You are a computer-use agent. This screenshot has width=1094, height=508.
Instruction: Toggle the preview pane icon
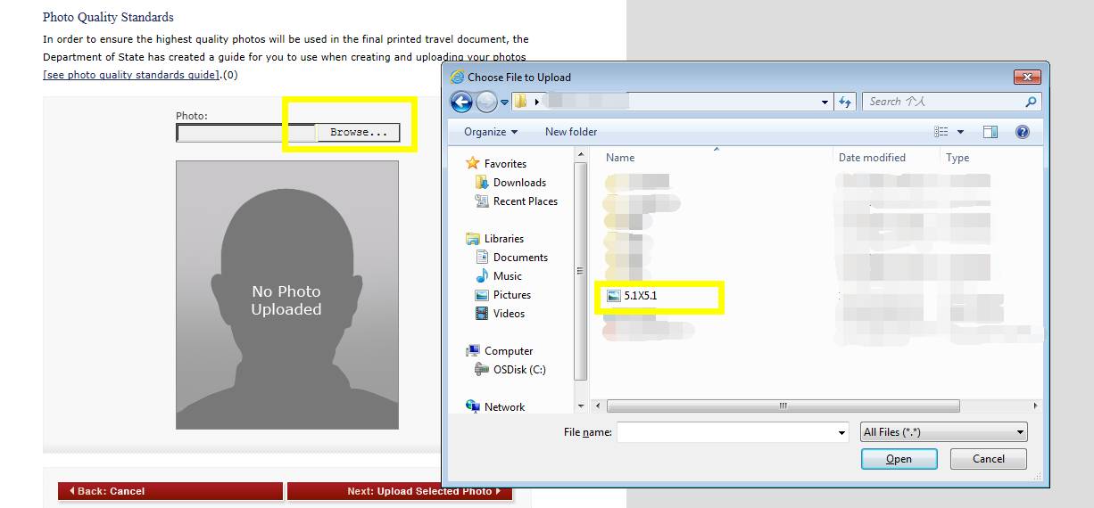tap(990, 132)
